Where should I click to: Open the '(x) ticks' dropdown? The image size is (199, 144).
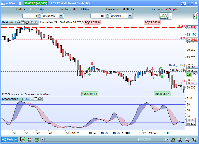click(x=121, y=16)
